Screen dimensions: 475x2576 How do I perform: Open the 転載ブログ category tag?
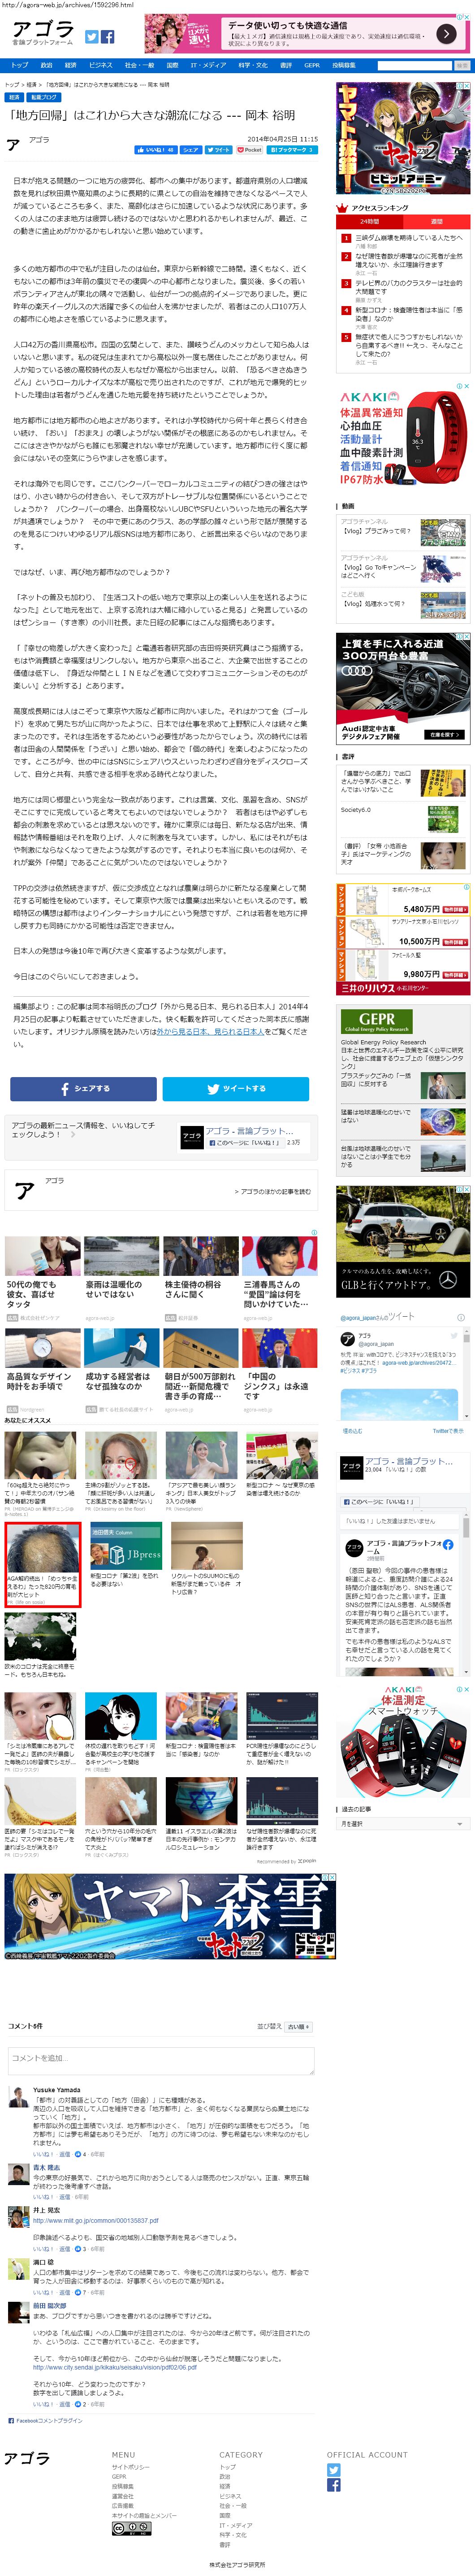tap(44, 98)
